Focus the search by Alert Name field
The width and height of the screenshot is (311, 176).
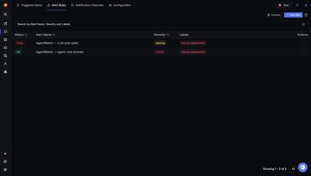[x=158, y=24]
